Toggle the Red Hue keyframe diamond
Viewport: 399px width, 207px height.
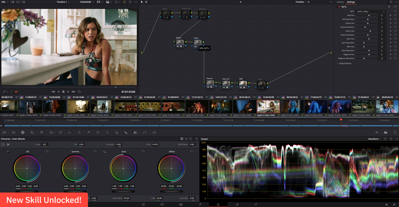click(391, 15)
